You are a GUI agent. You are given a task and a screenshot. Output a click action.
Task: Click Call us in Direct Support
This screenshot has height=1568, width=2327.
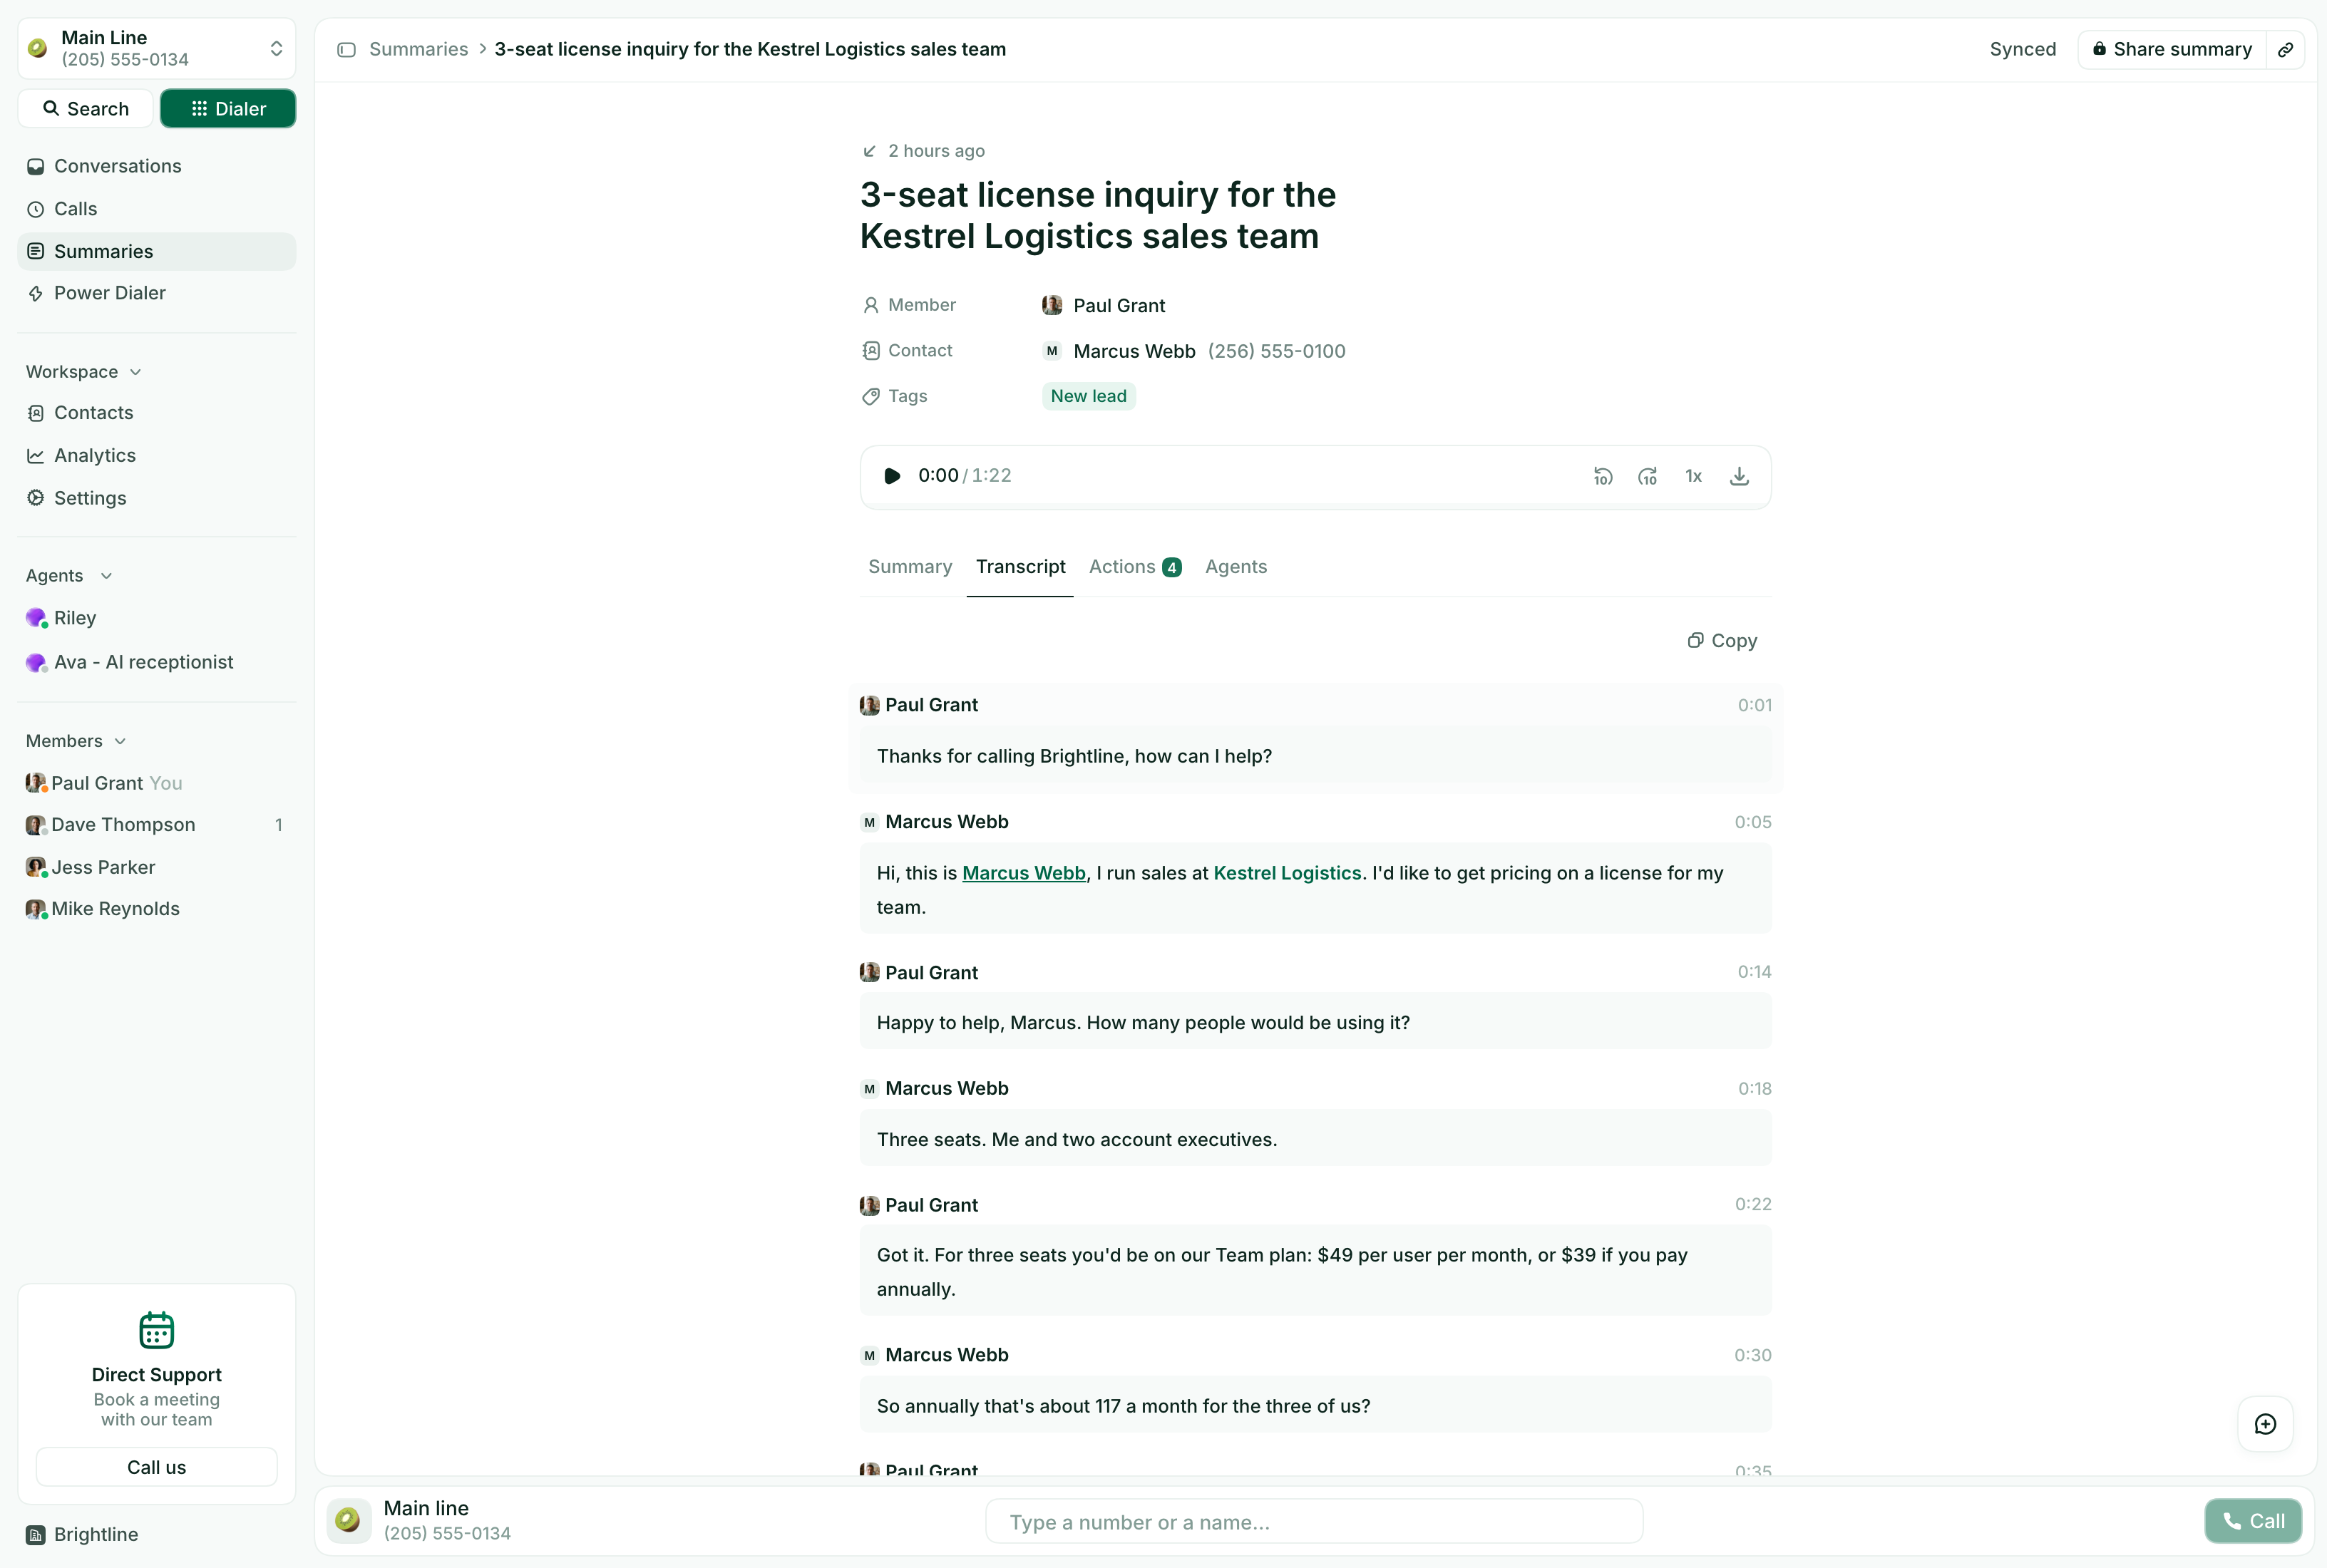pyautogui.click(x=157, y=1467)
